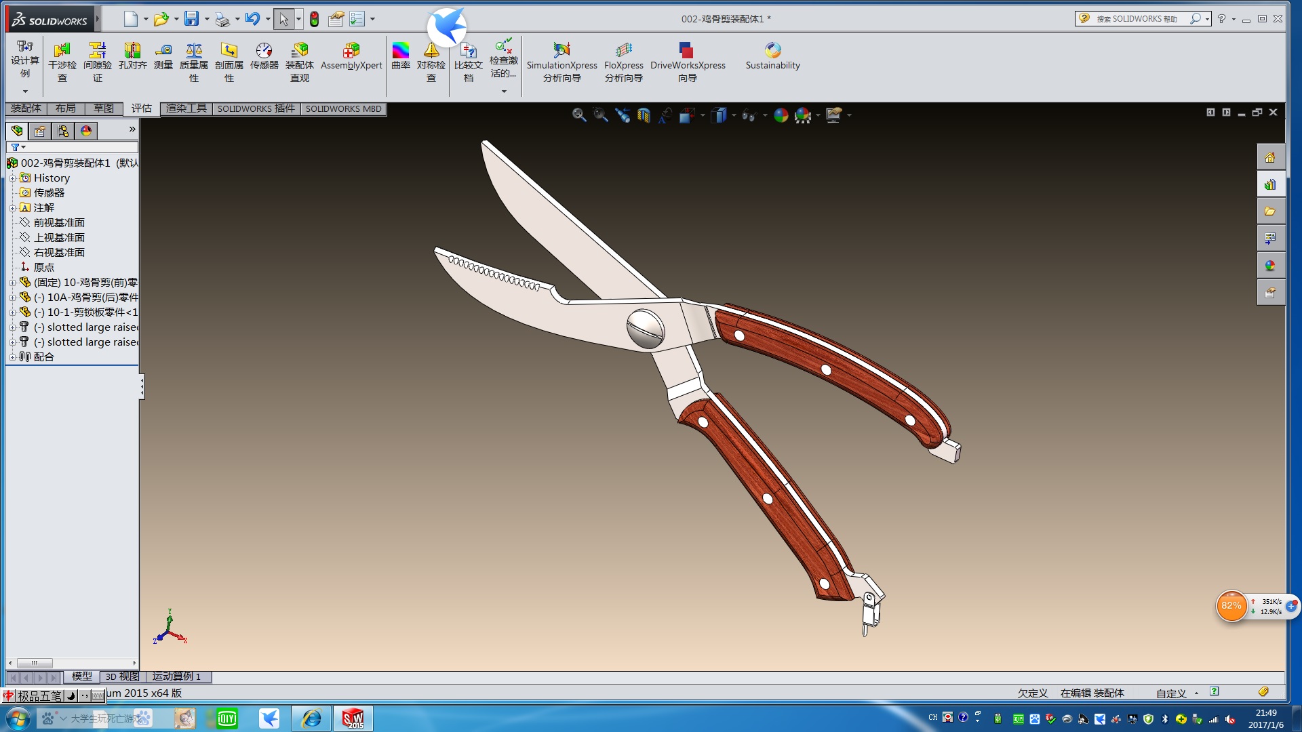1302x732 pixels.
Task: Expand the 配合 (Mates) folder
Action: pyautogui.click(x=12, y=357)
